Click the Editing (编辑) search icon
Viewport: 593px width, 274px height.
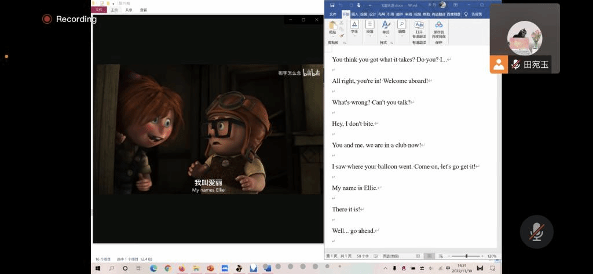pos(401,27)
